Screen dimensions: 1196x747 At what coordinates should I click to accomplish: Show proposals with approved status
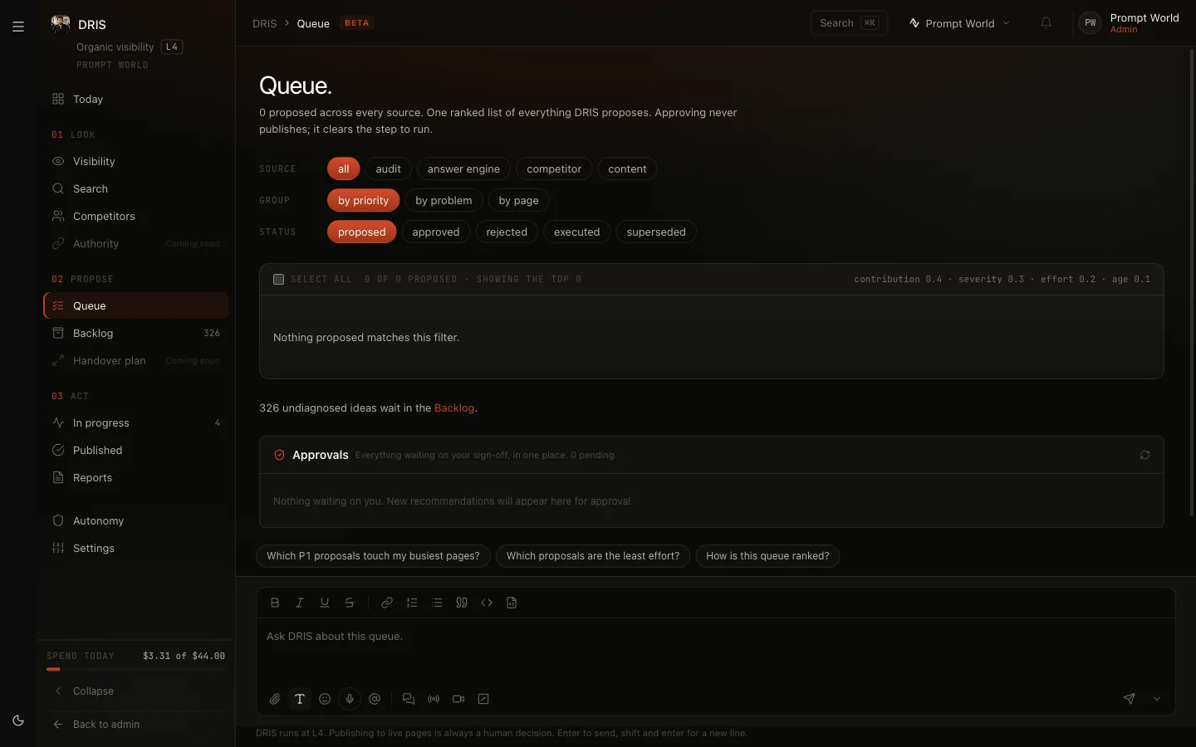(x=436, y=232)
